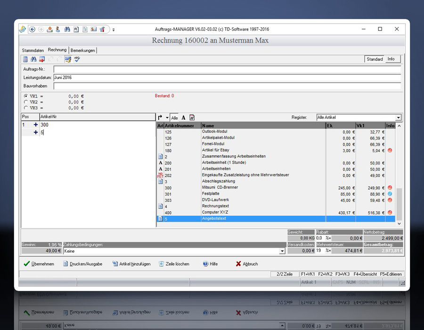Image resolution: width=424 pixels, height=330 pixels.
Task: Run the ABC spell check icon
Action: pos(77,59)
